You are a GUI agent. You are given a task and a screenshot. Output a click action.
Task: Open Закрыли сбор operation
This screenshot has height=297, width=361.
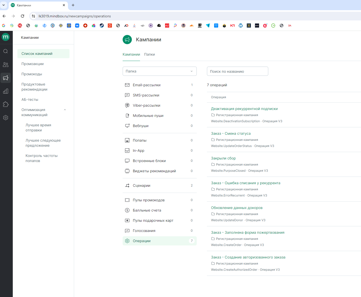pos(223,158)
